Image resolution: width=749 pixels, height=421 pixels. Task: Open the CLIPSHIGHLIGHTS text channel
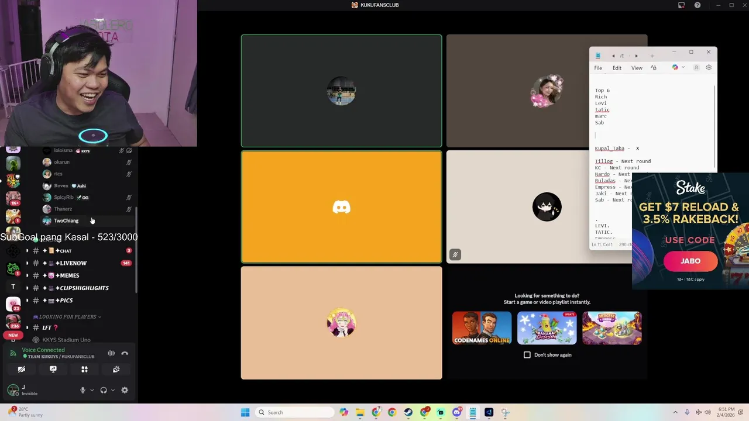pos(82,288)
